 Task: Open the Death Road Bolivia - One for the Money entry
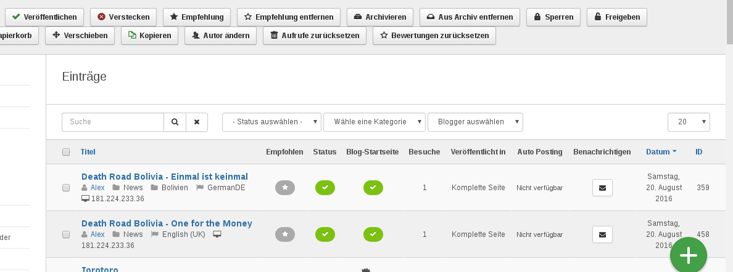point(167,223)
